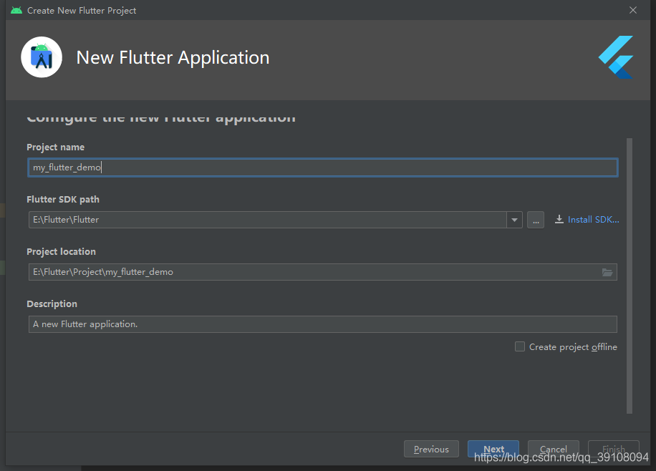The image size is (656, 471).
Task: Click the Android icon in title bar
Action: pyautogui.click(x=16, y=10)
